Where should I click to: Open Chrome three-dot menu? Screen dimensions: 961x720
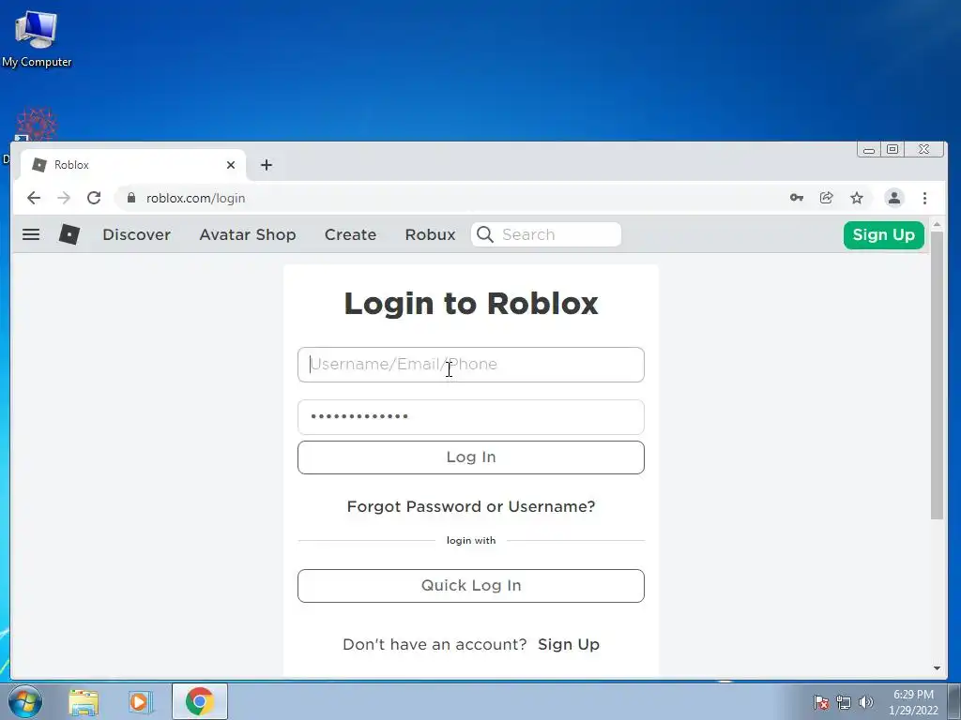pos(924,198)
